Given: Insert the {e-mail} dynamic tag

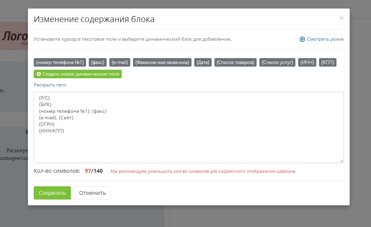Looking at the screenshot, I should point(120,62).
